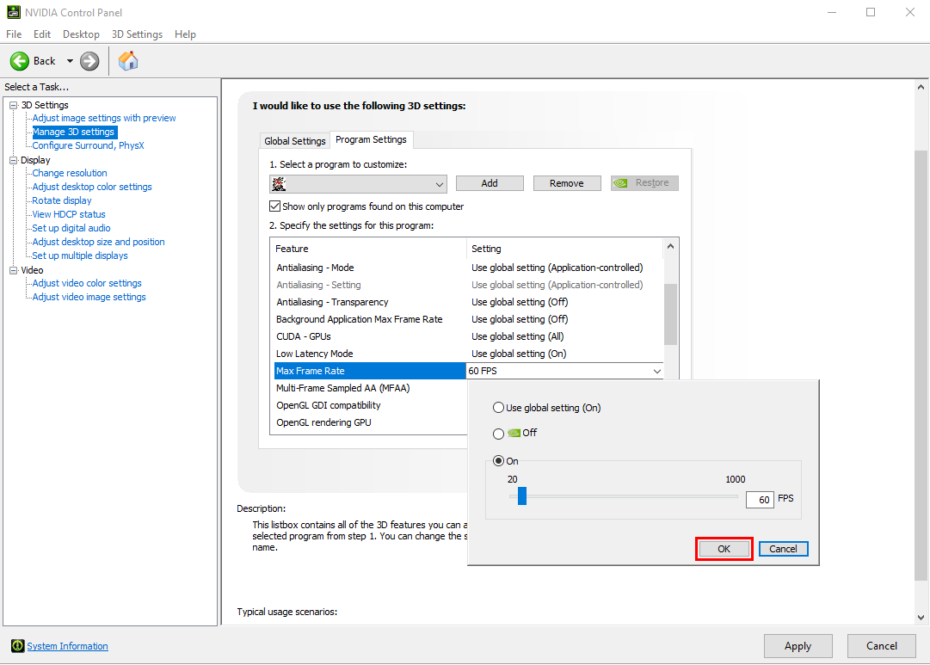Open the Home icon in toolbar
This screenshot has width=930, height=665.
tap(128, 60)
